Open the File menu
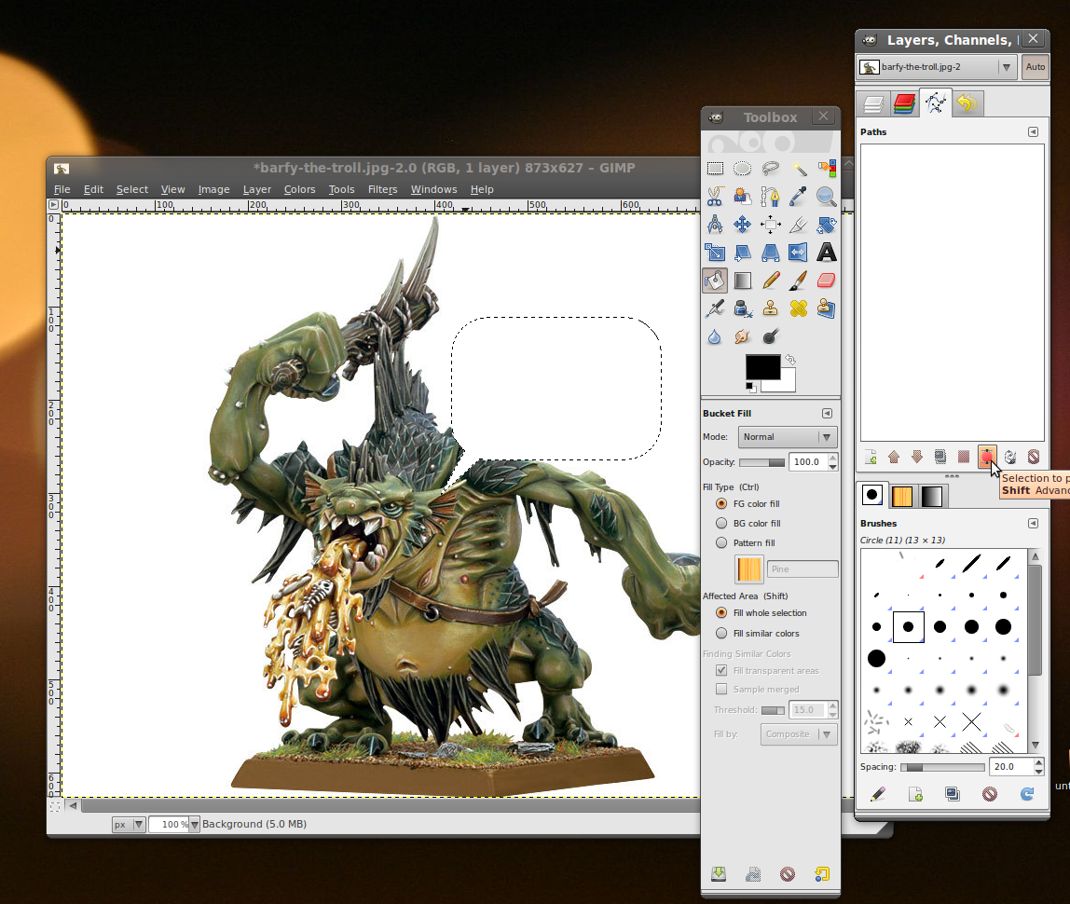This screenshot has width=1070, height=904. point(62,190)
